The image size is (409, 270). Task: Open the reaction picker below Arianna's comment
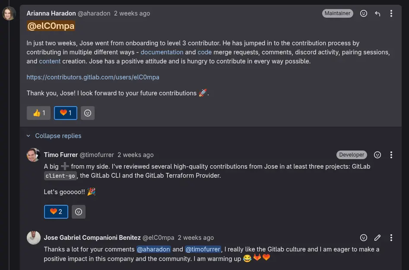click(x=88, y=113)
